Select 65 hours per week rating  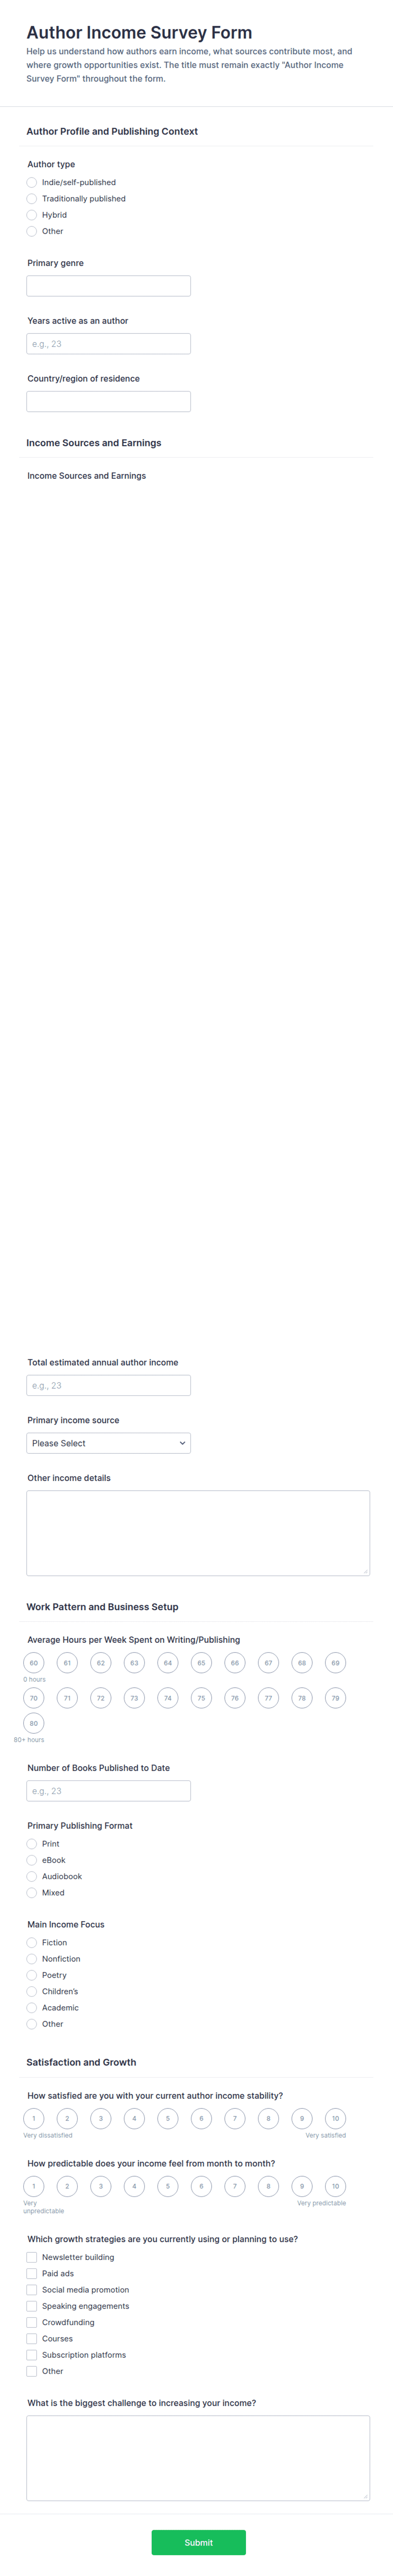[202, 1663]
